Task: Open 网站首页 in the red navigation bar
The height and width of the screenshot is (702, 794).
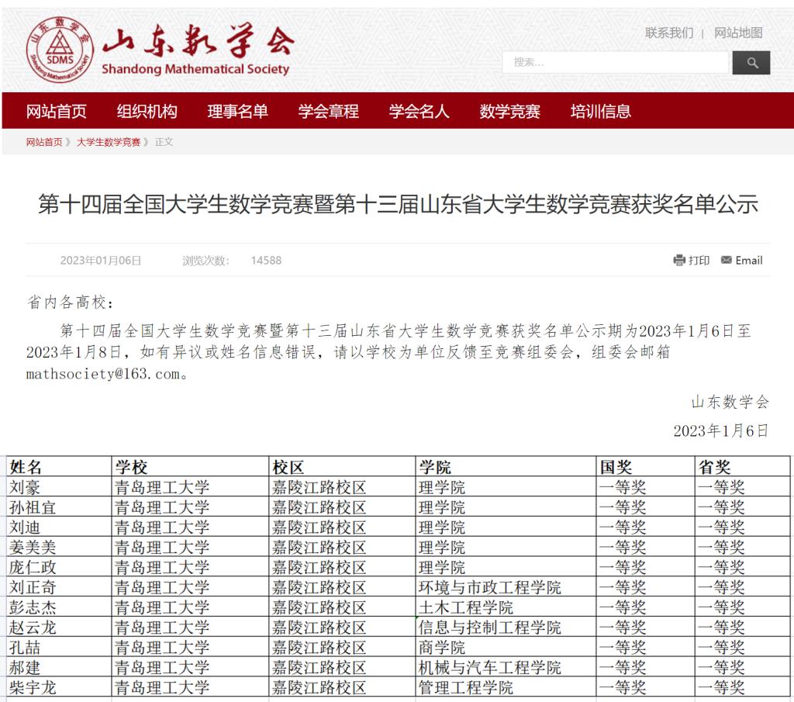Action: point(56,111)
